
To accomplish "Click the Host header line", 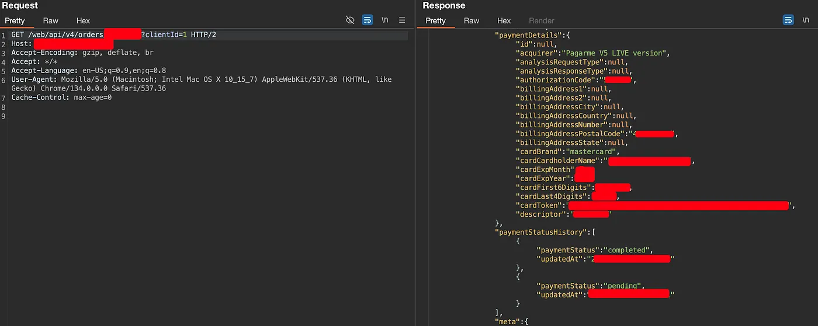I will [x=22, y=44].
